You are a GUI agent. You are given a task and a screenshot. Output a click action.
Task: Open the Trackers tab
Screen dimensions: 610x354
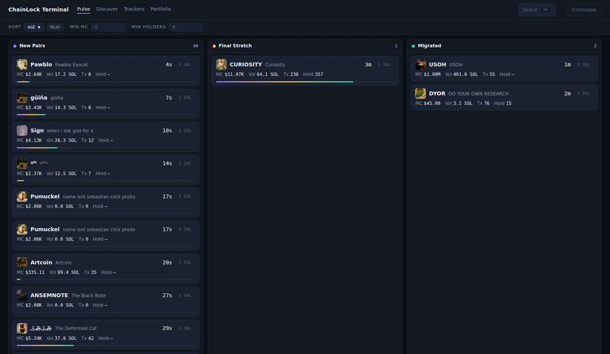pos(134,9)
